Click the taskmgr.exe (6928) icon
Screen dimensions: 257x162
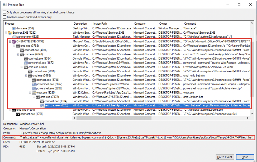[x=14, y=37]
